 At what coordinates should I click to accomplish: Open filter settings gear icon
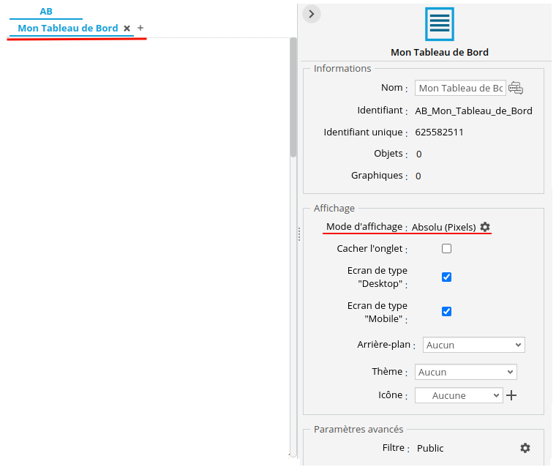525,448
